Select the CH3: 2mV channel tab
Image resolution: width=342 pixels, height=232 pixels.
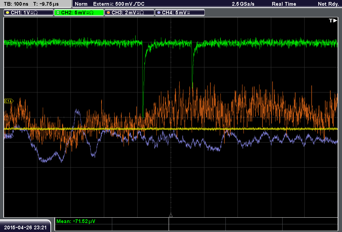(129, 13)
